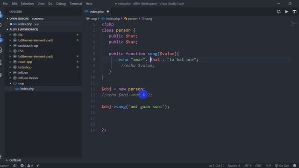Click the $kan property on line 4

(130, 42)
